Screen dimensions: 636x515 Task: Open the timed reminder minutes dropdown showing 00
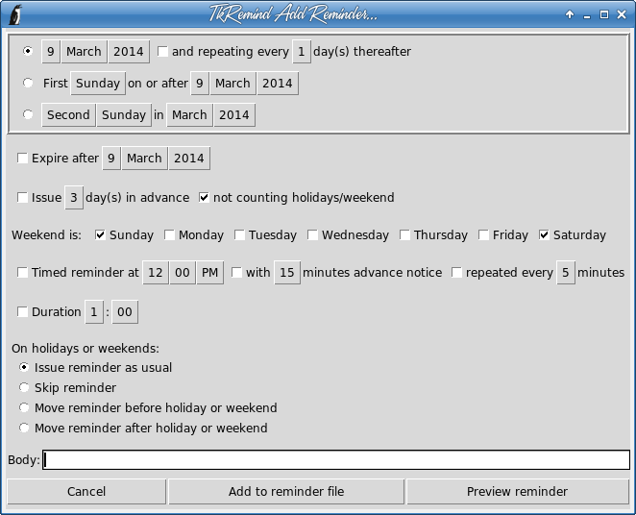(x=183, y=273)
